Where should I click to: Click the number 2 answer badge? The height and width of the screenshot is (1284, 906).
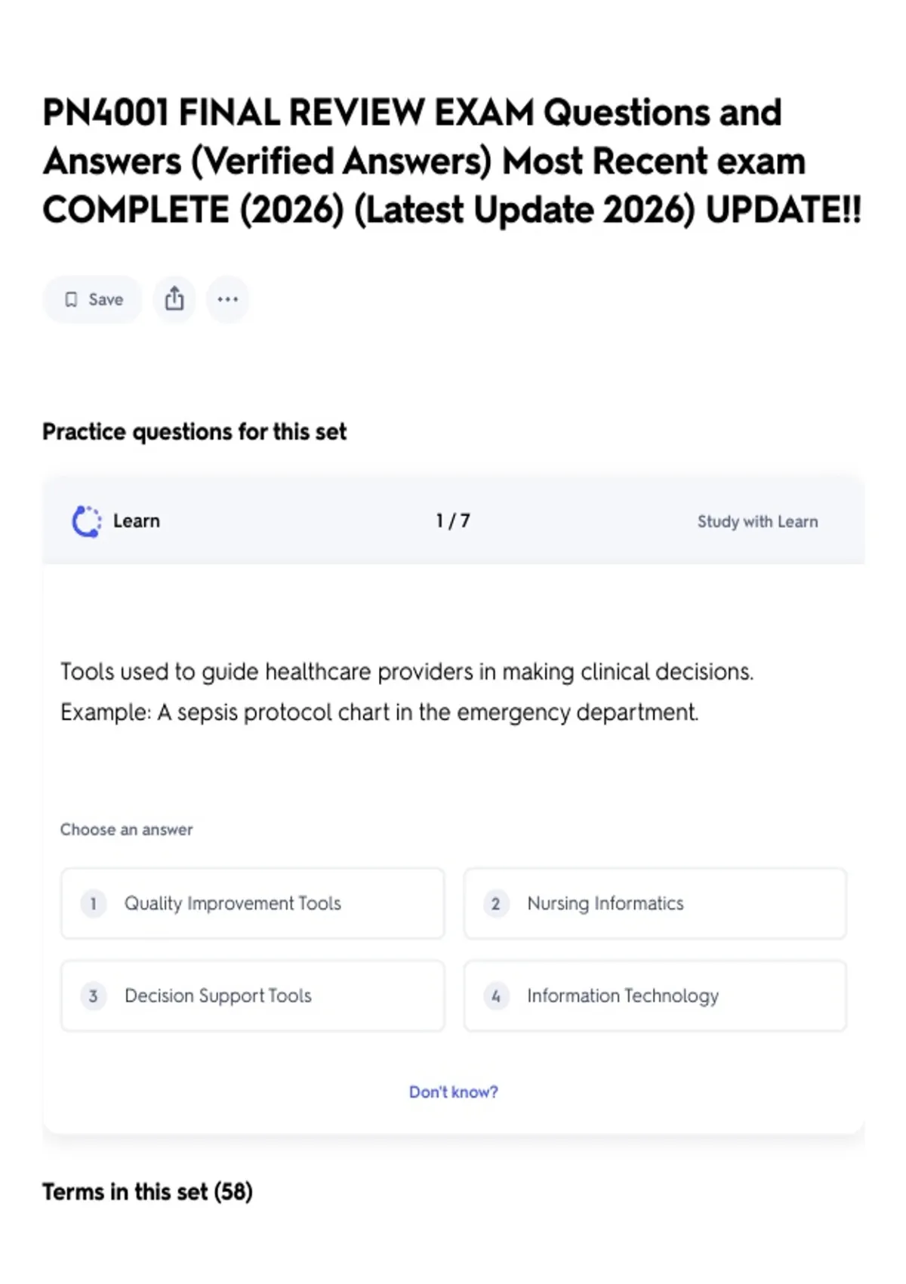(x=495, y=903)
